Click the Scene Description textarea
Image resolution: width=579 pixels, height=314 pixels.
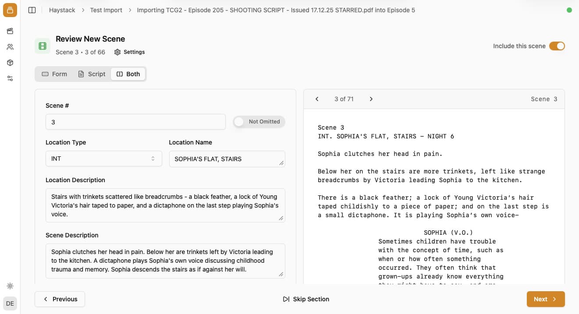165,261
